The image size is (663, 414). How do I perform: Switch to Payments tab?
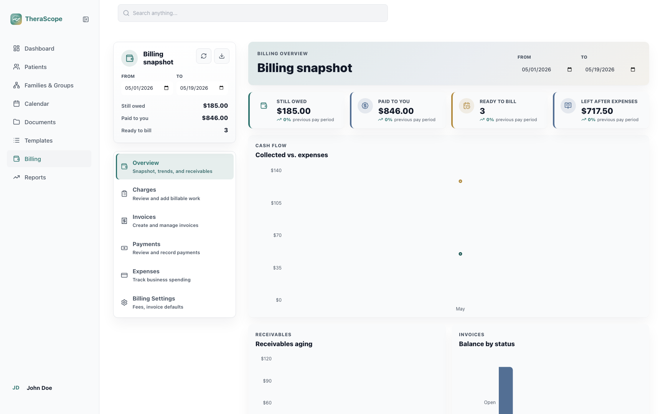click(x=175, y=248)
